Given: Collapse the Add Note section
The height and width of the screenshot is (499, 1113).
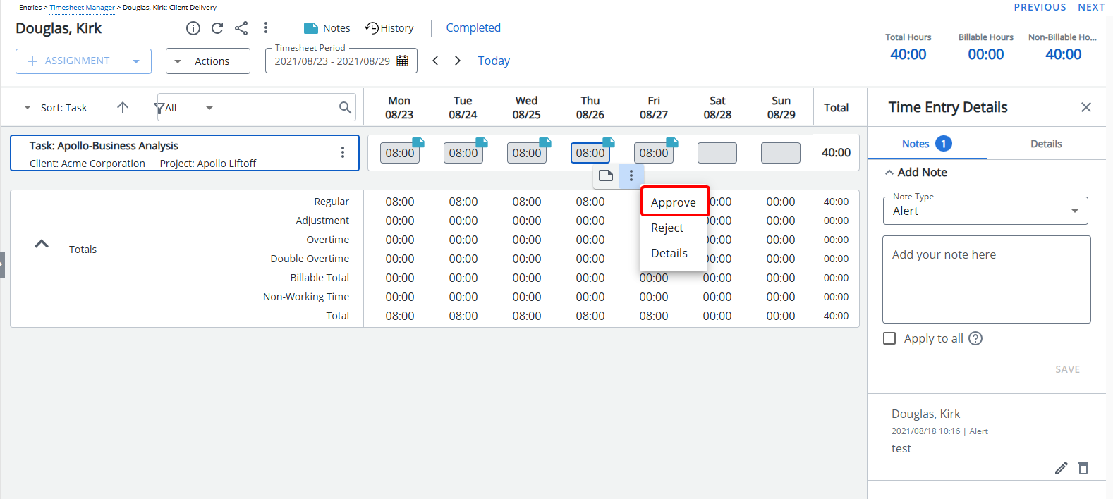Looking at the screenshot, I should [x=916, y=172].
